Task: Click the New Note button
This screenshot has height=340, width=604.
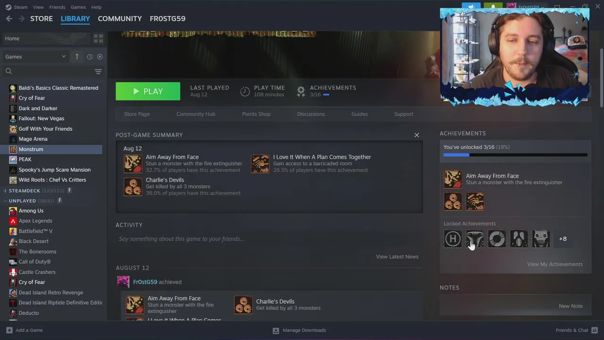Action: click(570, 306)
